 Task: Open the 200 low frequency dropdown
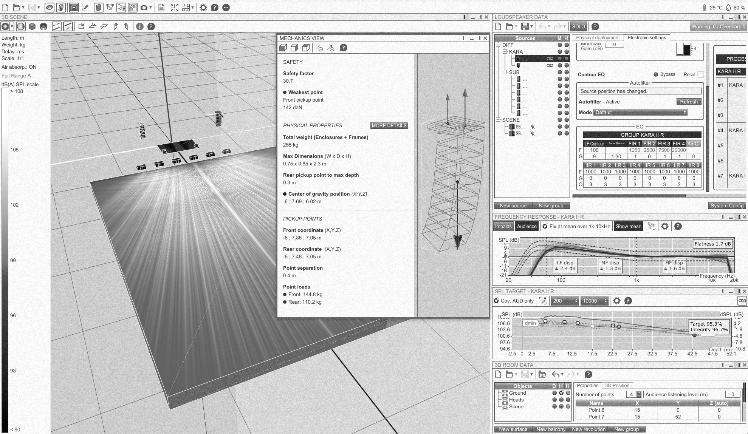[x=565, y=301]
